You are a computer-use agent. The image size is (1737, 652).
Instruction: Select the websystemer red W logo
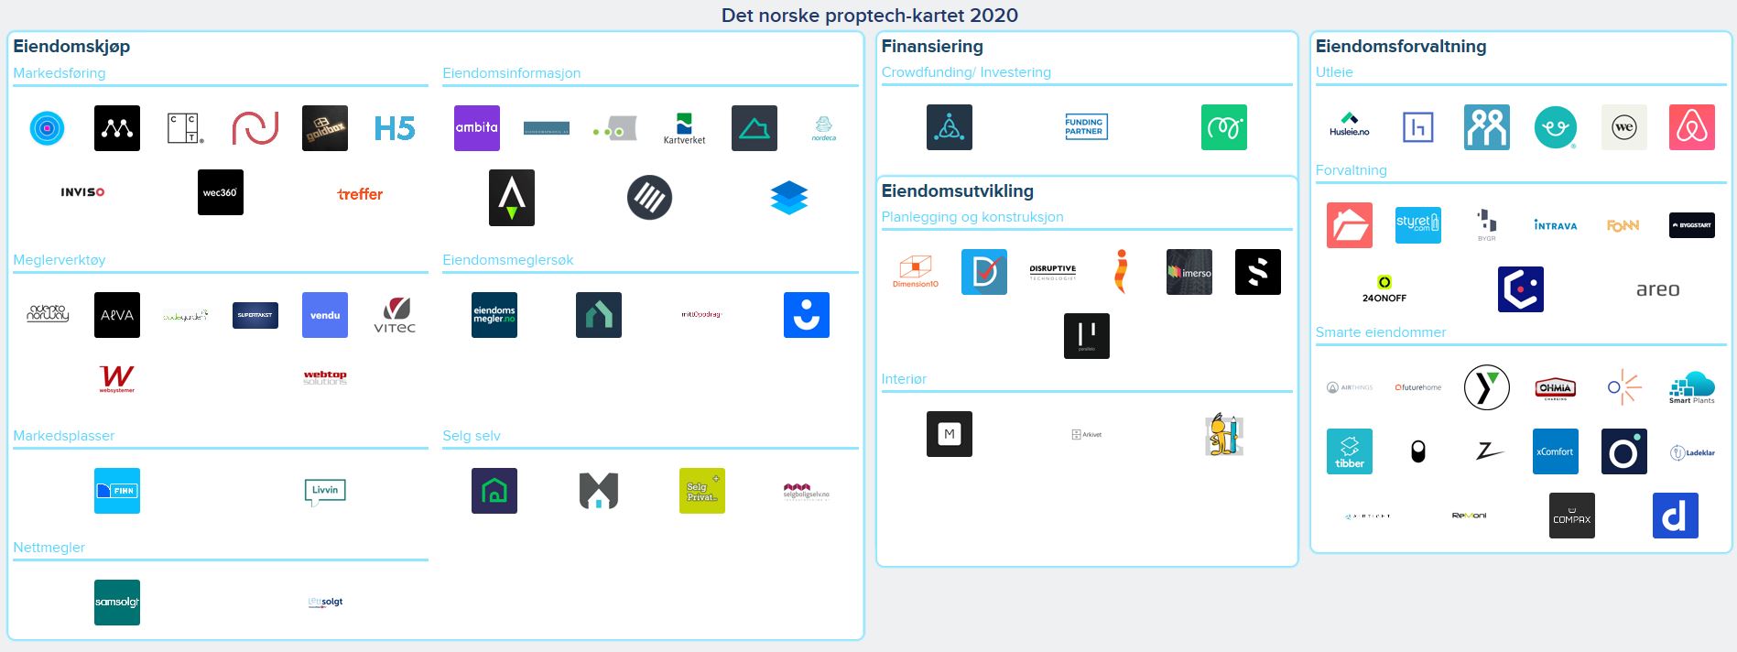point(117,378)
